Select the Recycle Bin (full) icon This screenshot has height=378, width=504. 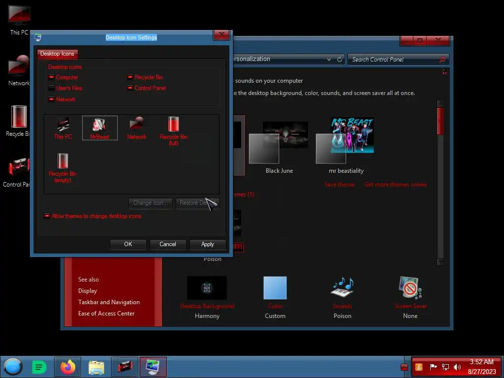click(173, 131)
